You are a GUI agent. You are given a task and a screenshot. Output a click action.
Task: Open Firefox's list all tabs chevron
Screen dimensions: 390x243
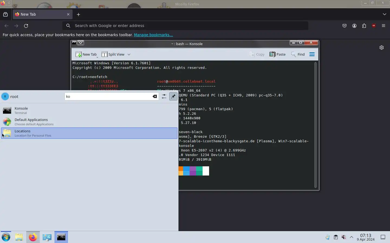coord(385,14)
